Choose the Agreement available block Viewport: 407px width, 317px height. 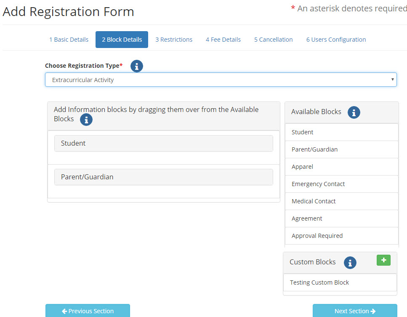point(342,218)
